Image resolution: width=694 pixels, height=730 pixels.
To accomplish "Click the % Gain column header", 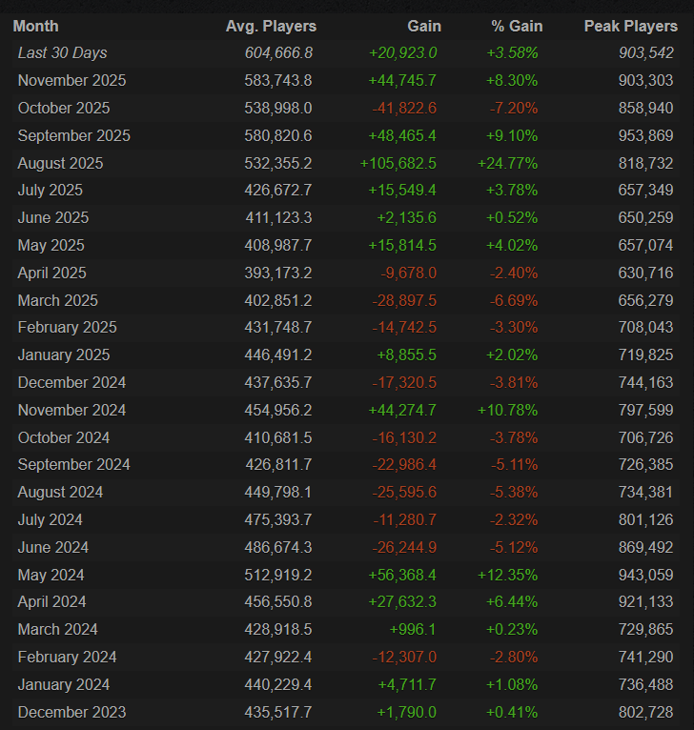I will [x=517, y=26].
